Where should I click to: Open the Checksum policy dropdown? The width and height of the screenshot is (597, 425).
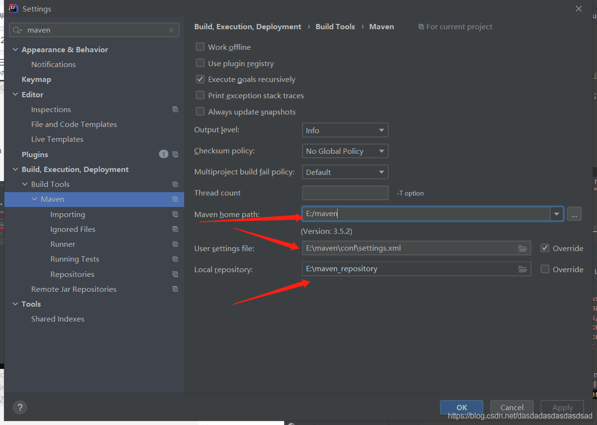(x=345, y=151)
